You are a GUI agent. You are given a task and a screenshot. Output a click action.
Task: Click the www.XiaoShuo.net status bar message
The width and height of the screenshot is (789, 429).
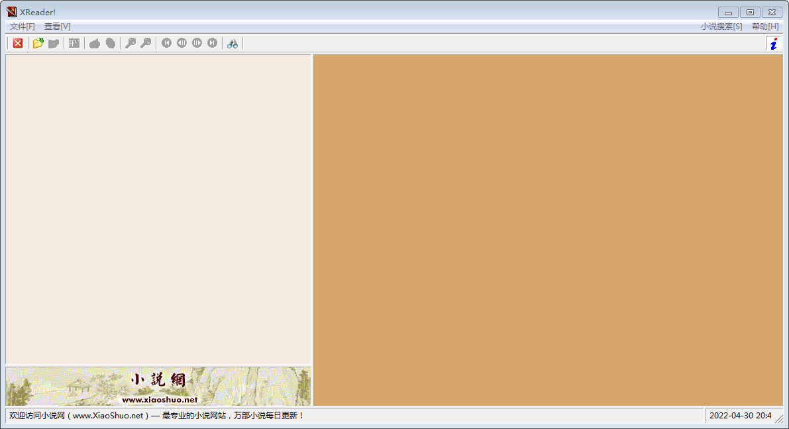pos(156,416)
